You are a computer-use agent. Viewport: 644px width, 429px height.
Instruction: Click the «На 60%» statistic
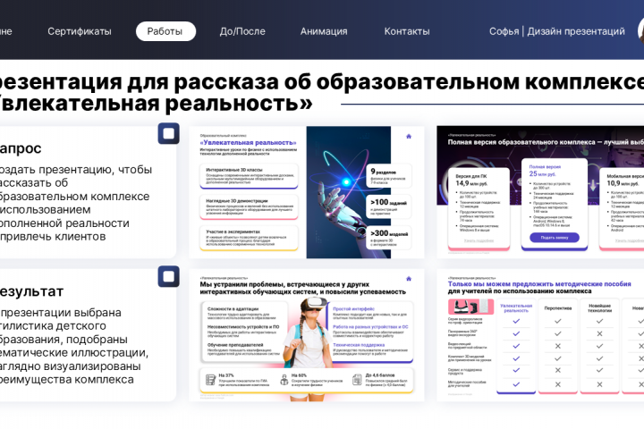click(317, 380)
